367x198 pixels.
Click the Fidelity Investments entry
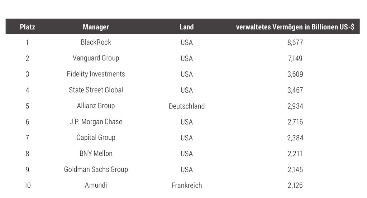coord(96,74)
